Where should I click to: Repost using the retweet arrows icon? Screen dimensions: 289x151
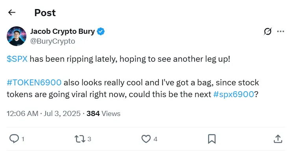click(80, 139)
